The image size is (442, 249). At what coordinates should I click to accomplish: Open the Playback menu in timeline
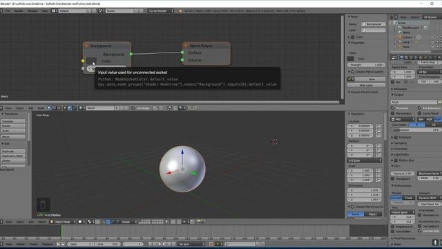click(48, 244)
